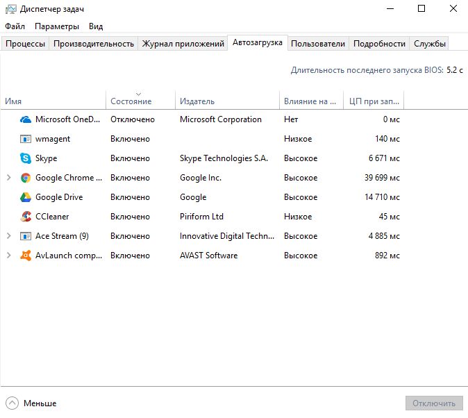This screenshot has width=468, height=418.
Task: Sort by the Издатель column header
Action: [x=227, y=101]
